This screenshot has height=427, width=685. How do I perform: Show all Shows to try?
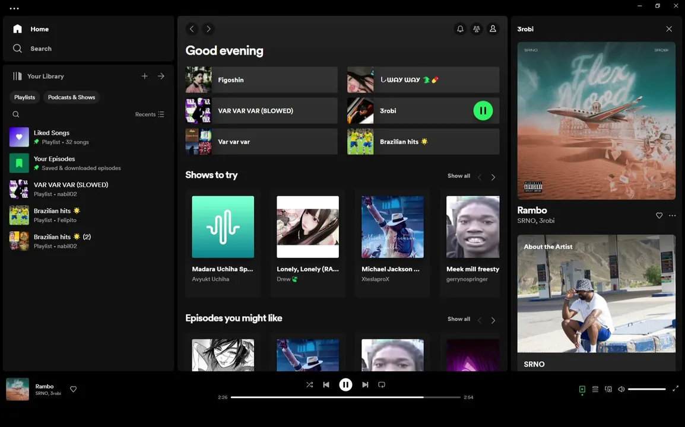click(459, 176)
